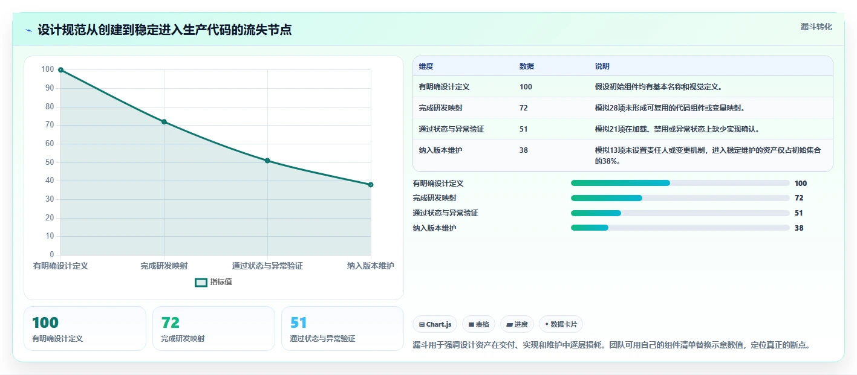Click the 进度 tag

click(x=517, y=324)
